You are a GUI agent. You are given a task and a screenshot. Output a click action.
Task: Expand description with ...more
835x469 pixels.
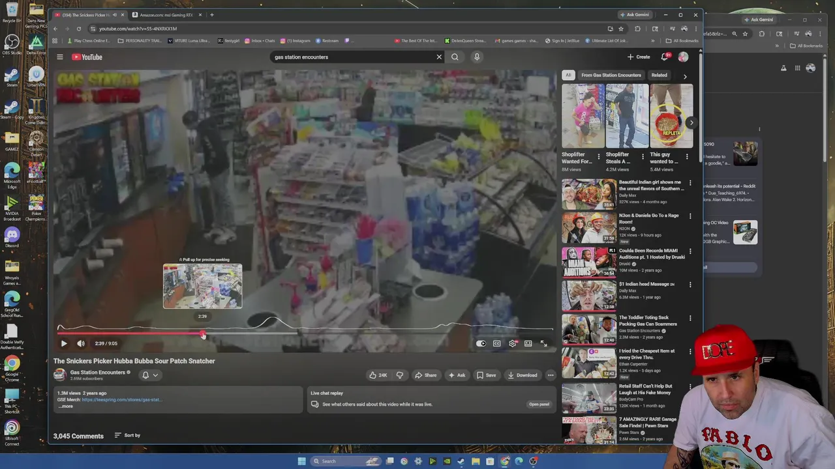[65, 406]
